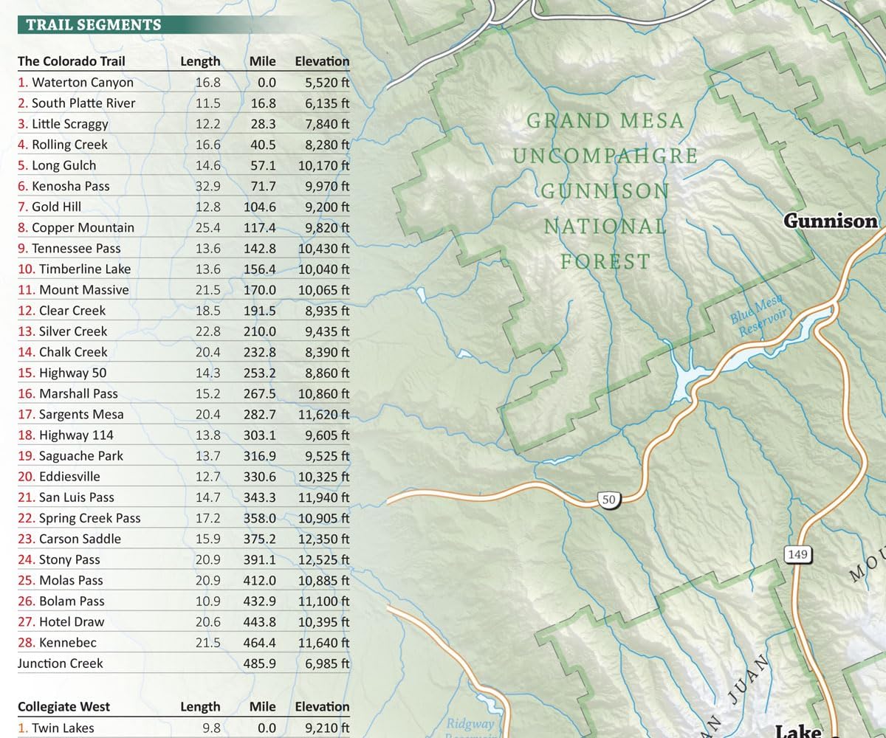Screen dimensions: 886x738
Task: Click Twin Lakes under Collegiate West
Action: [56, 728]
